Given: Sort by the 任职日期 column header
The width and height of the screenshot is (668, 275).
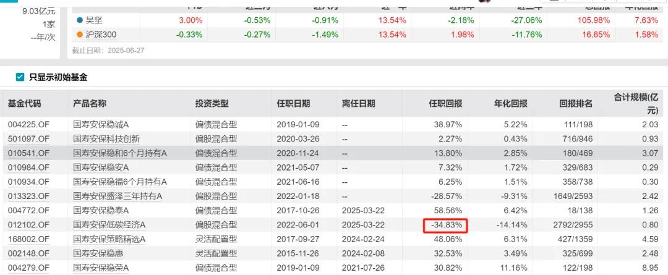Looking at the screenshot, I should coord(293,103).
